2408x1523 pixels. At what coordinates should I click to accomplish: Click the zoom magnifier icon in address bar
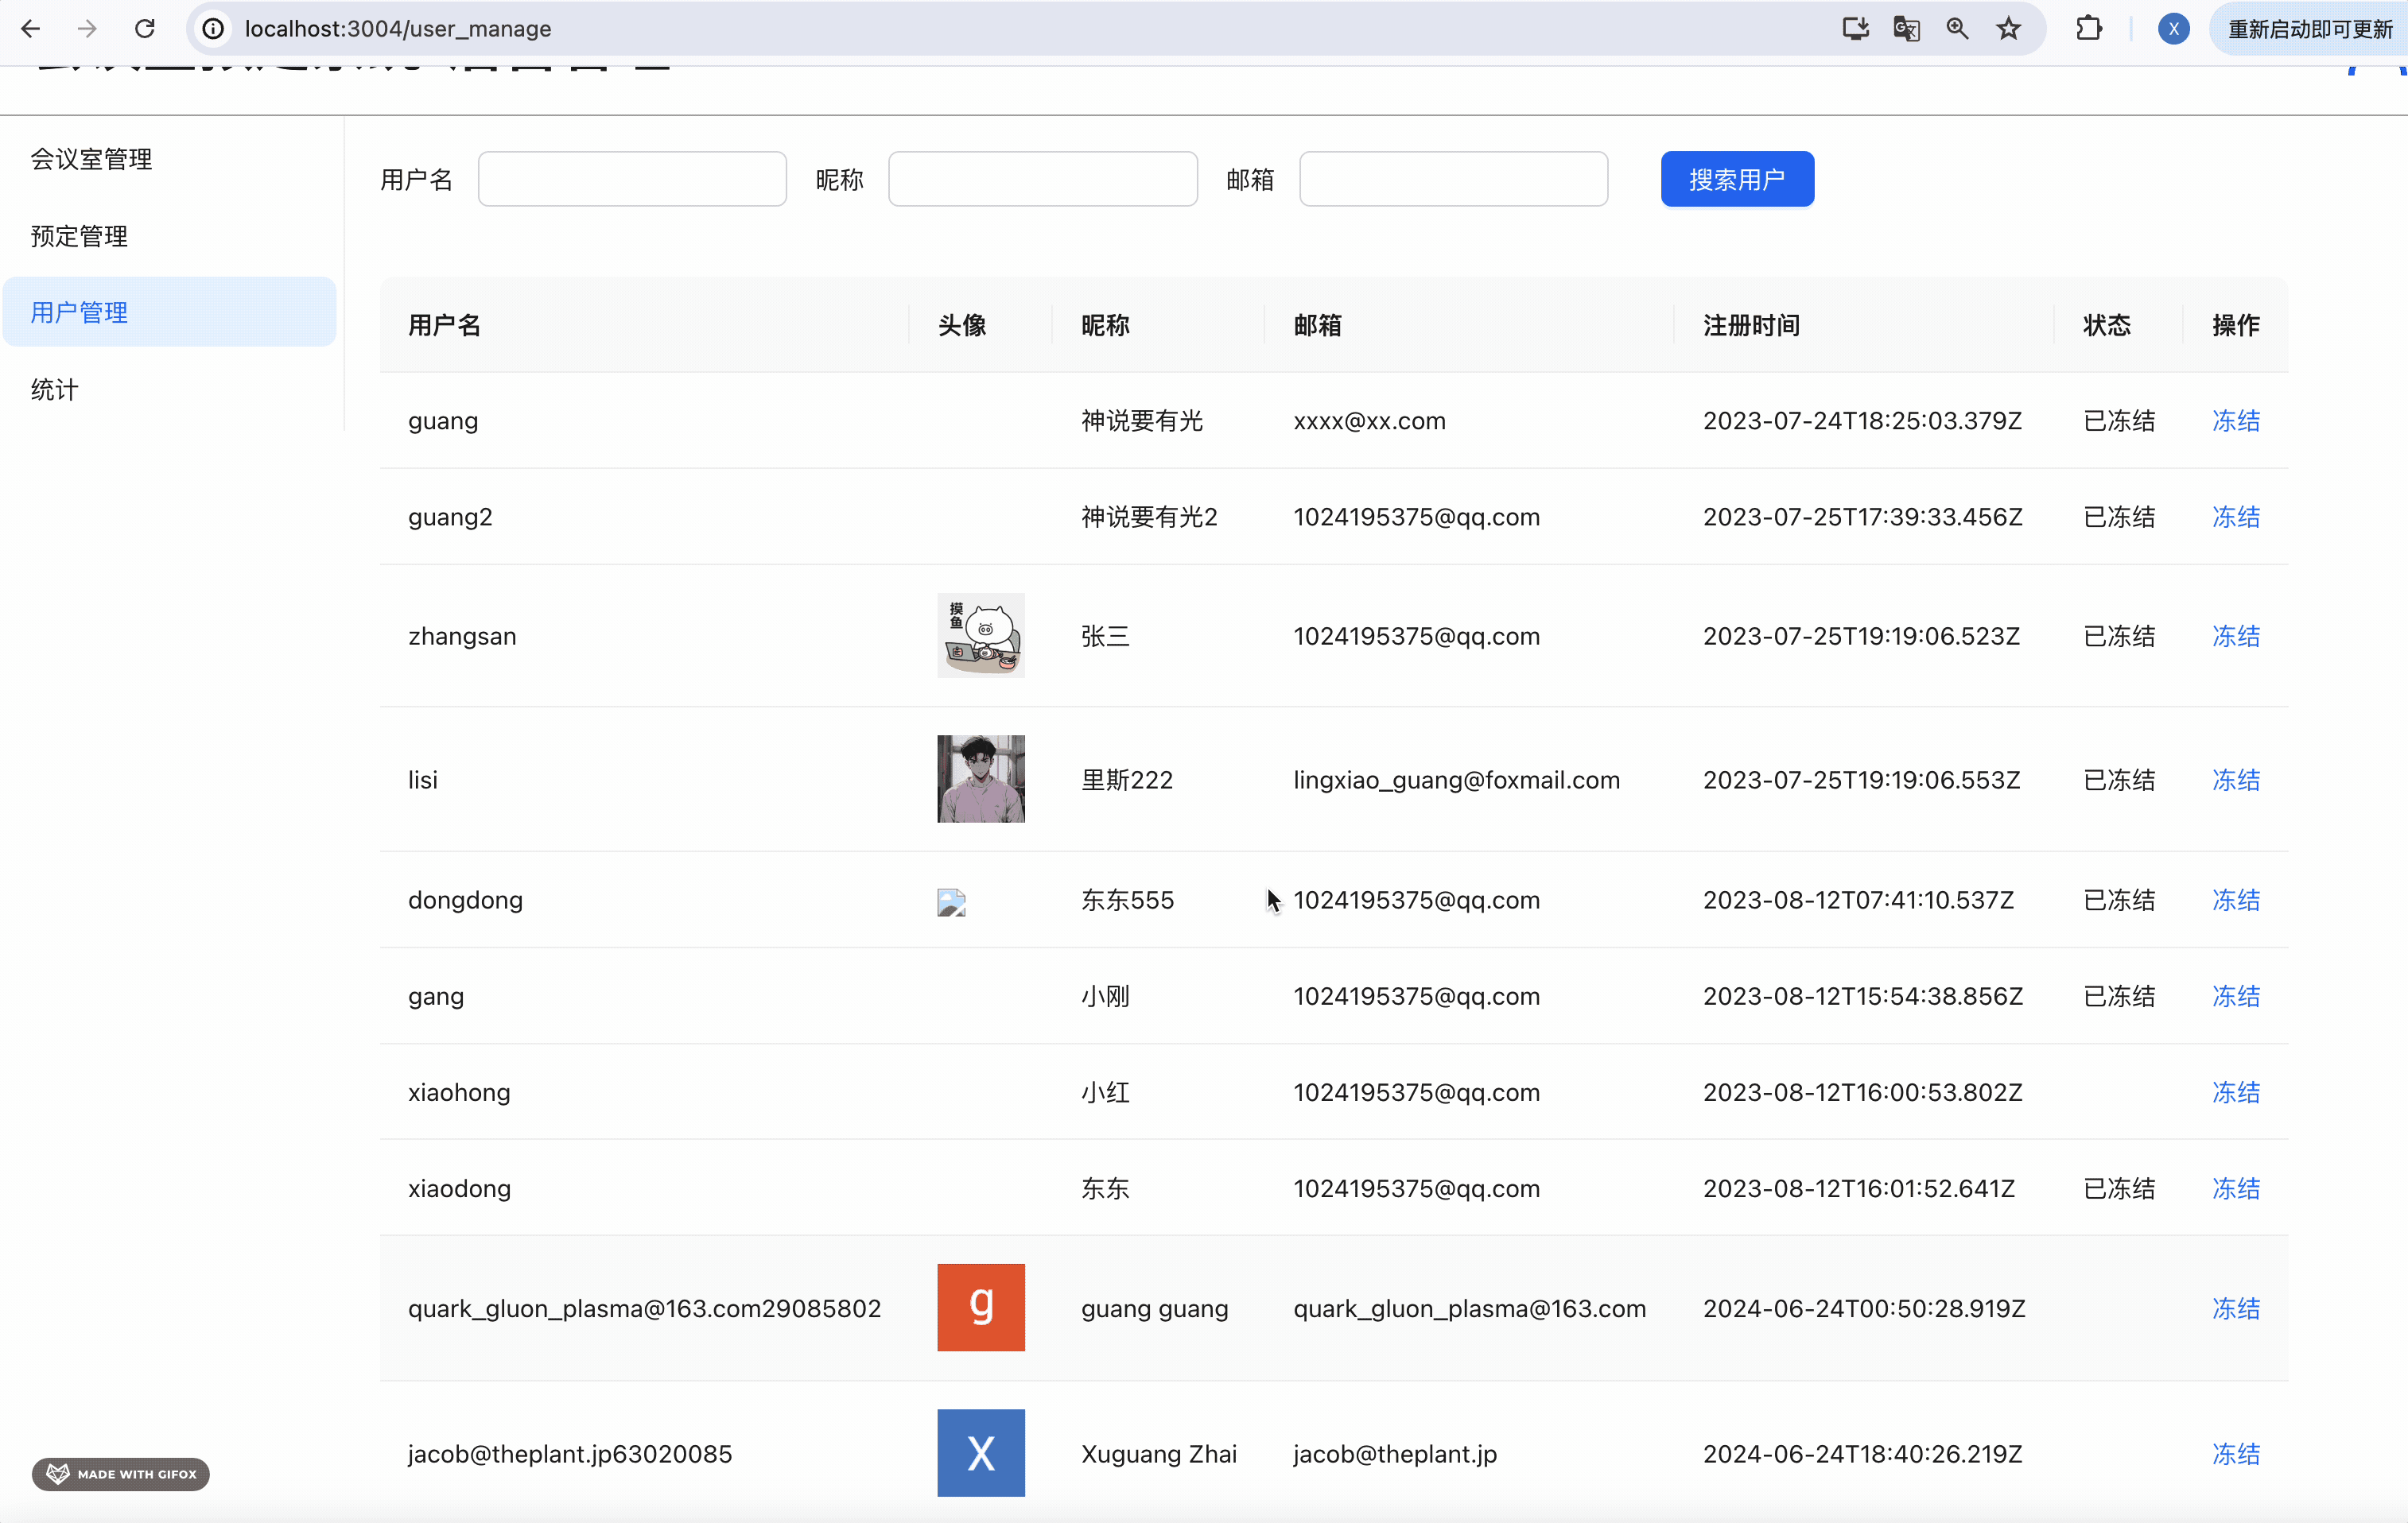[1957, 29]
